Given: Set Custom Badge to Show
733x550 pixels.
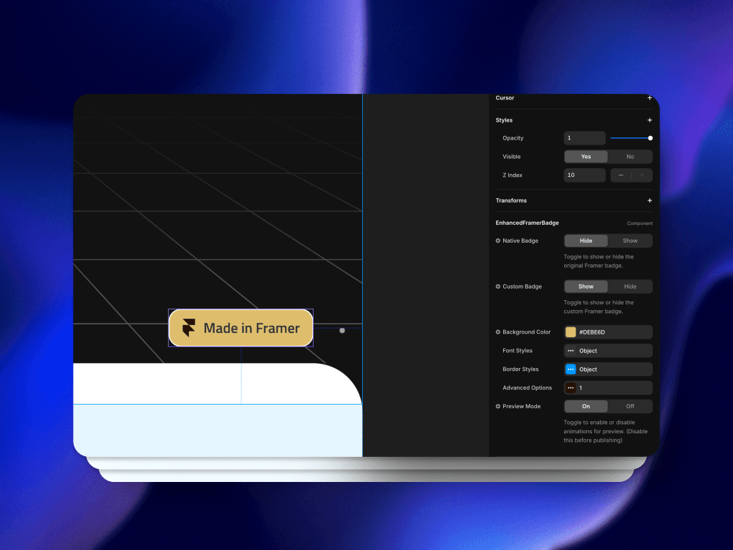Looking at the screenshot, I should pyautogui.click(x=586, y=286).
